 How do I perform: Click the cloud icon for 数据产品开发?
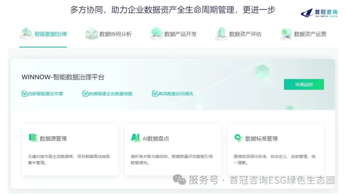click(156, 34)
